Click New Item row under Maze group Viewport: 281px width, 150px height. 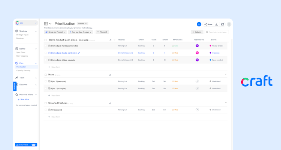pos(136,96)
